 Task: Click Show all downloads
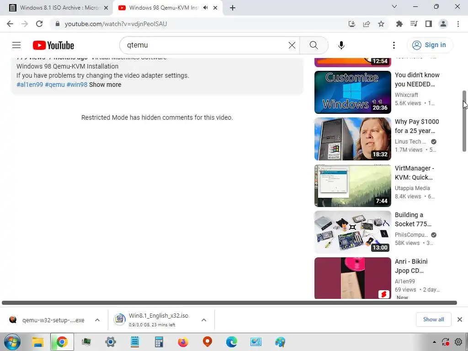tap(433, 319)
